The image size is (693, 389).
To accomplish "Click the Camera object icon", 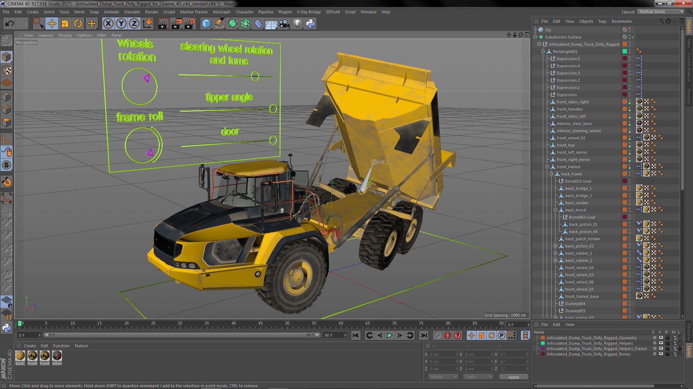I will [x=284, y=24].
